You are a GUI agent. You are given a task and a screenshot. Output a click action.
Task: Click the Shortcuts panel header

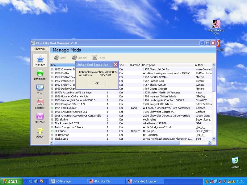point(40,49)
